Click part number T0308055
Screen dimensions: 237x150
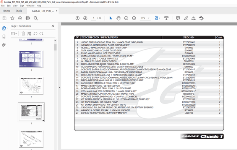pos(188,61)
